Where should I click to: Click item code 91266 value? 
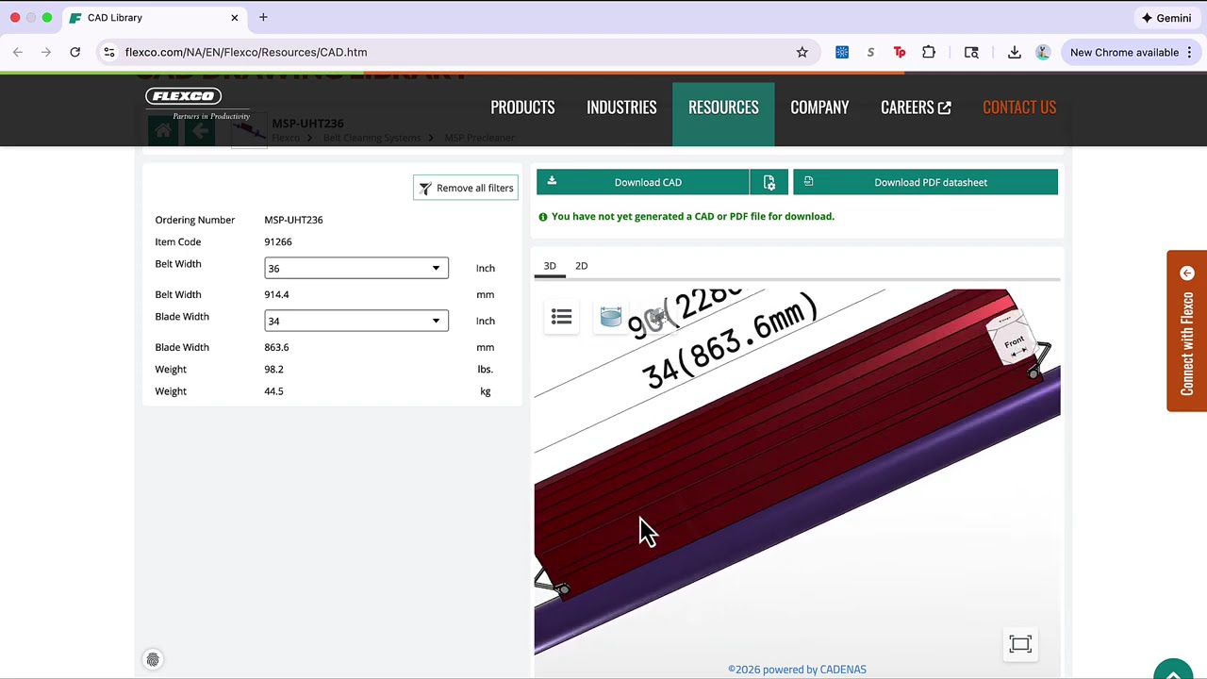(x=278, y=241)
